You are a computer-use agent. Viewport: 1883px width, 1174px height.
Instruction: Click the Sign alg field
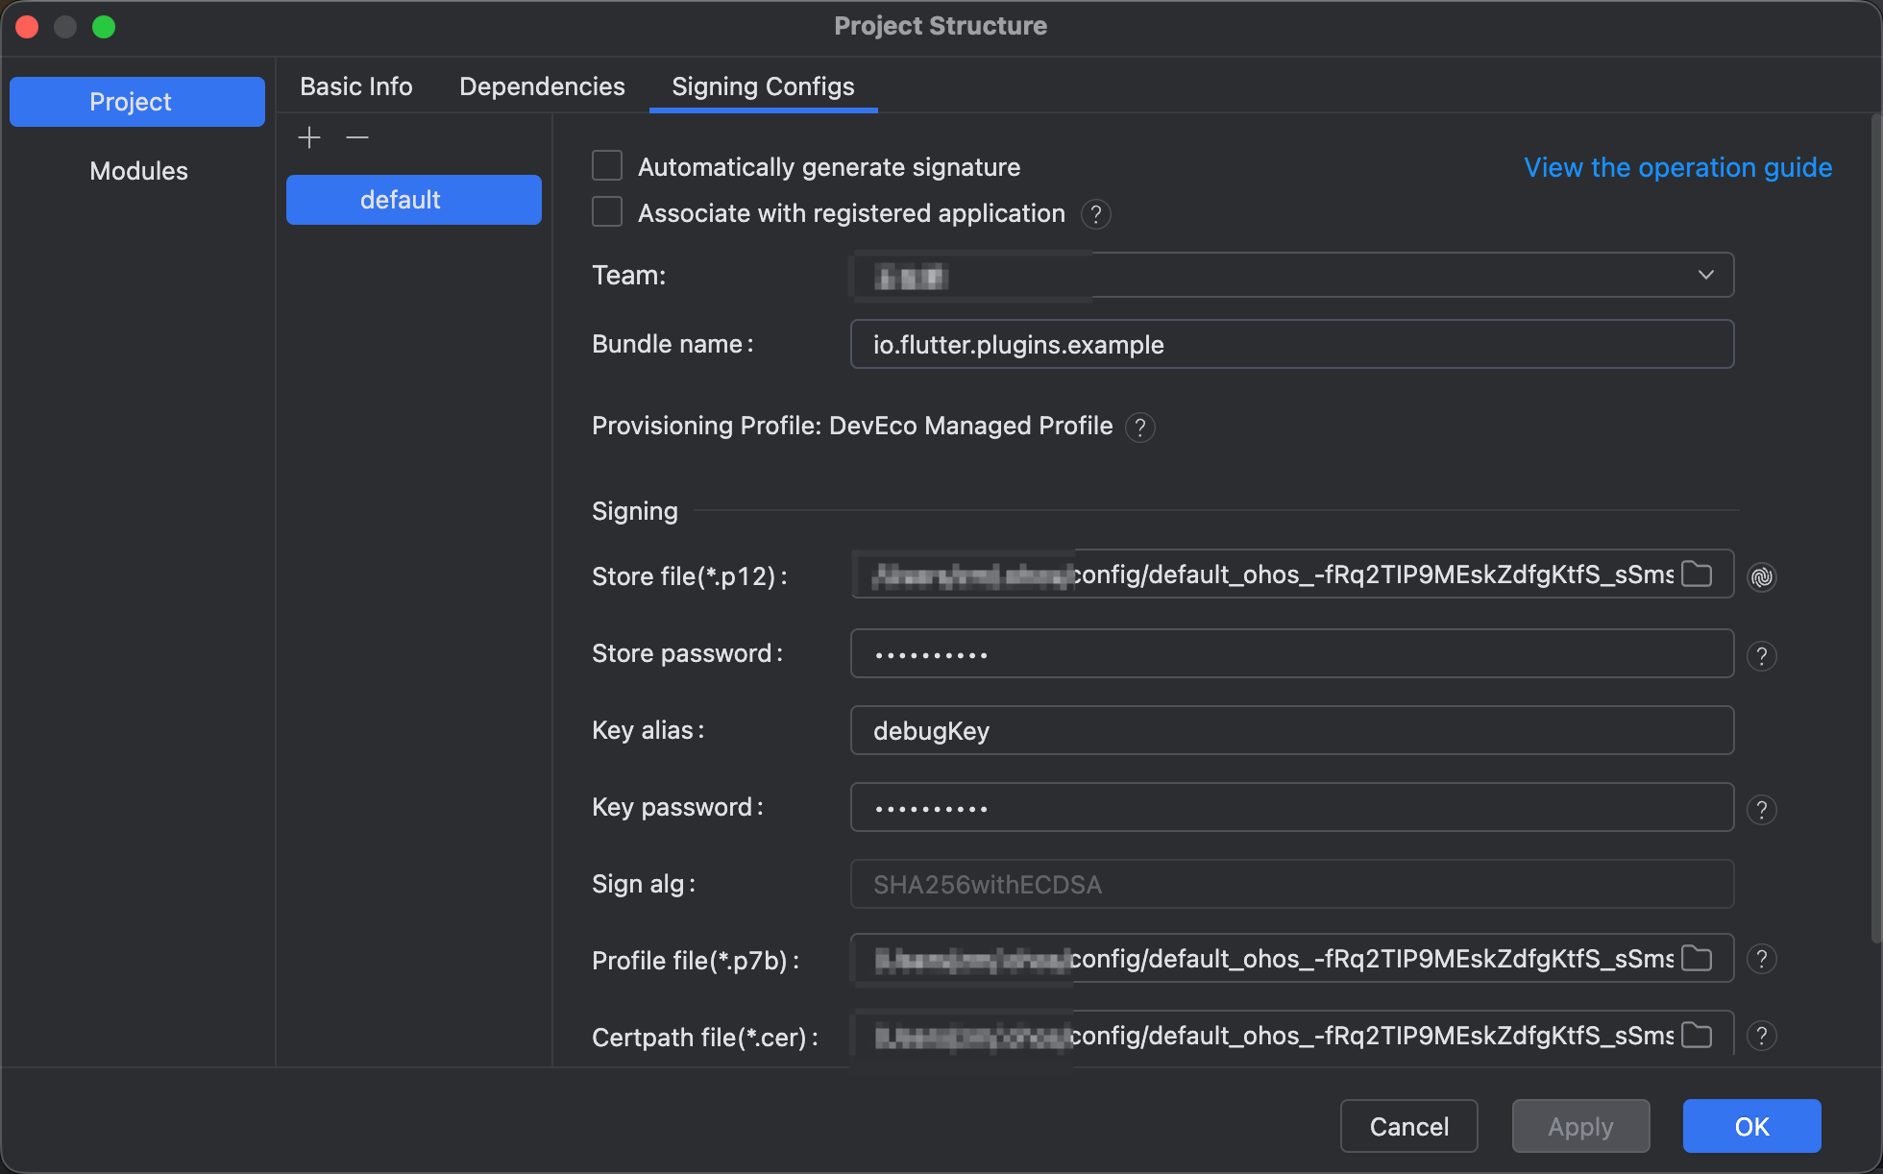(x=1292, y=884)
